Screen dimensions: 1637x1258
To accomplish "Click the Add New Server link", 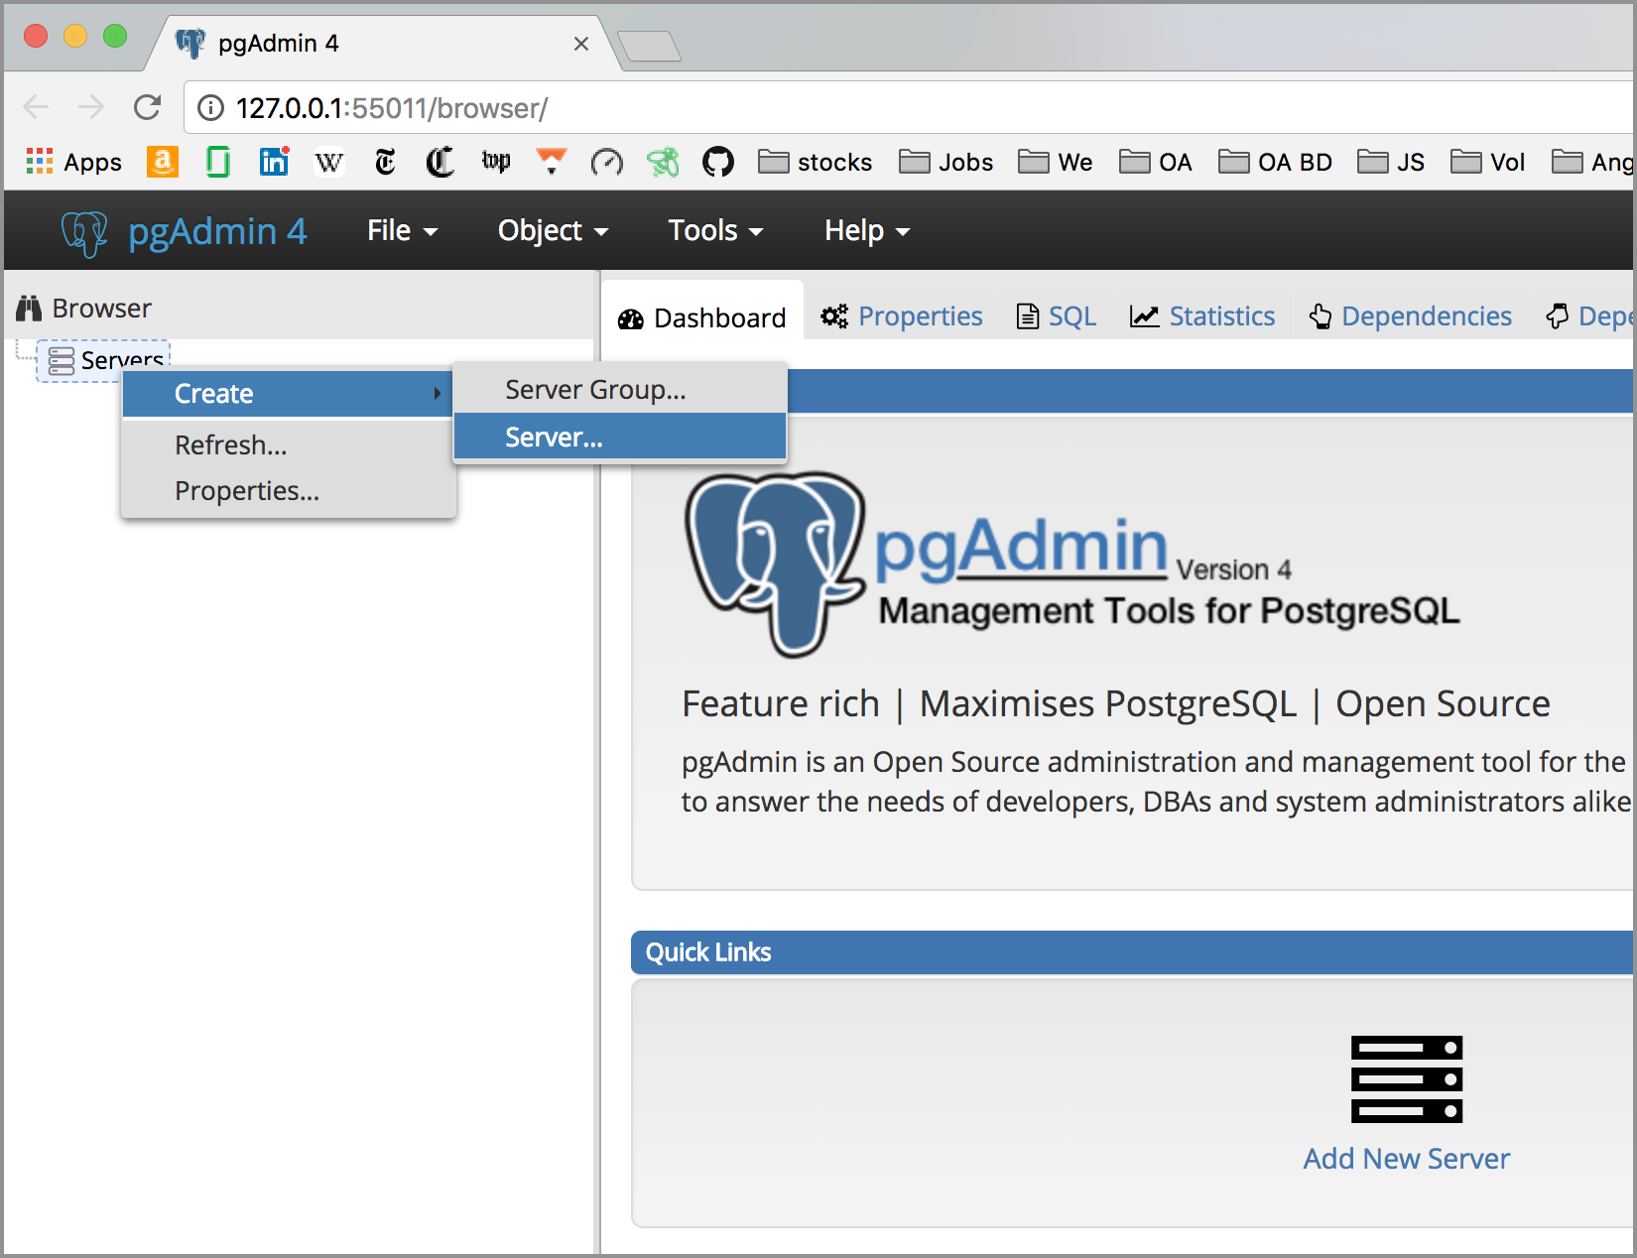I will coord(1407,1158).
